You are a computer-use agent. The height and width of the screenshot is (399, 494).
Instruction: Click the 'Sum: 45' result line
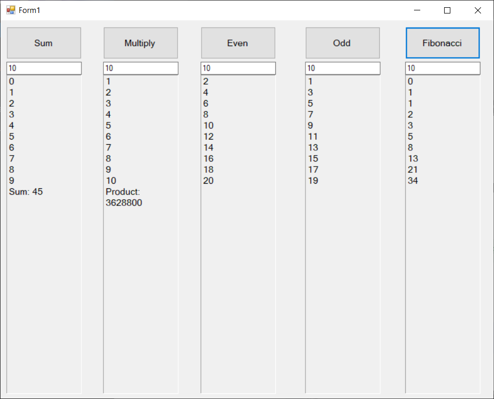tap(26, 191)
